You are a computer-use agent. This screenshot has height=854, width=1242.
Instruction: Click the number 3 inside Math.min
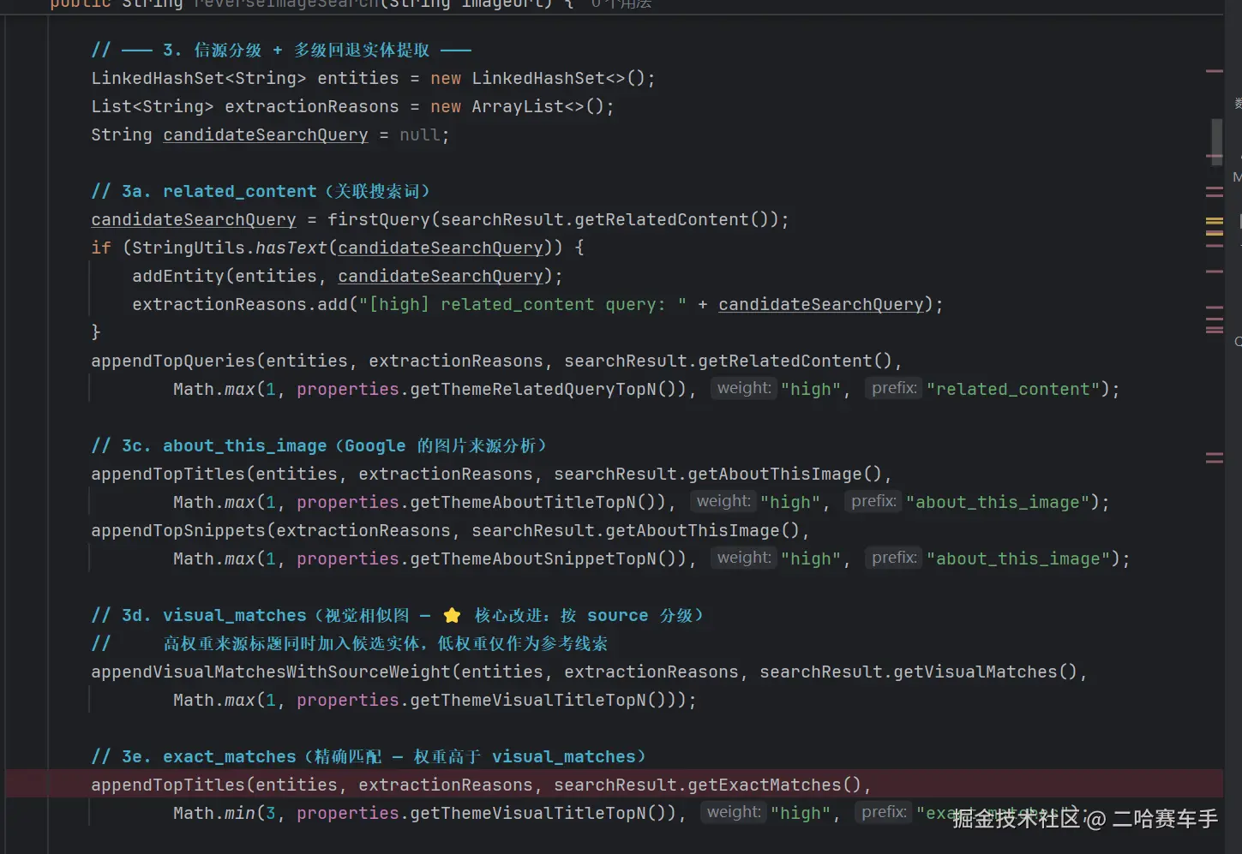point(271,813)
